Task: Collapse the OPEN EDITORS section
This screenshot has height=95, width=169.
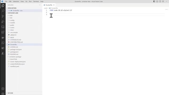Action: click(7, 8)
